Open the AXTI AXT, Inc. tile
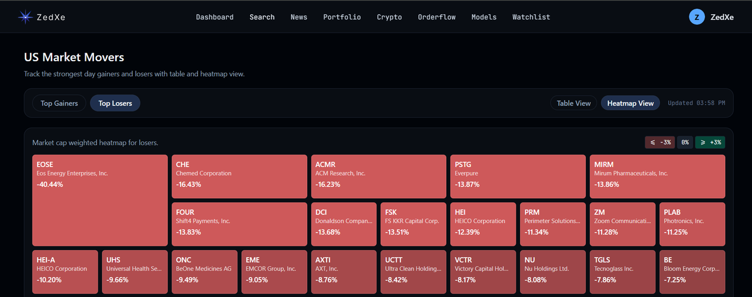This screenshot has width=752, height=297. coord(343,272)
